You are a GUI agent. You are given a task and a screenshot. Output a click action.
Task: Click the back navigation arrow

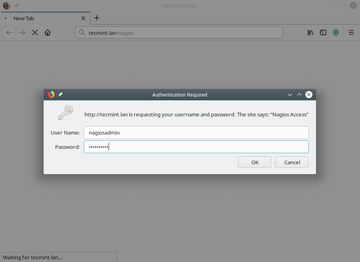pos(9,32)
